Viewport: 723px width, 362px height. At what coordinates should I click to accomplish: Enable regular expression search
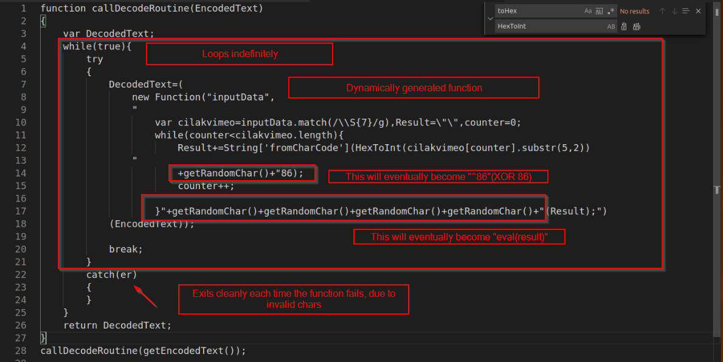point(611,11)
